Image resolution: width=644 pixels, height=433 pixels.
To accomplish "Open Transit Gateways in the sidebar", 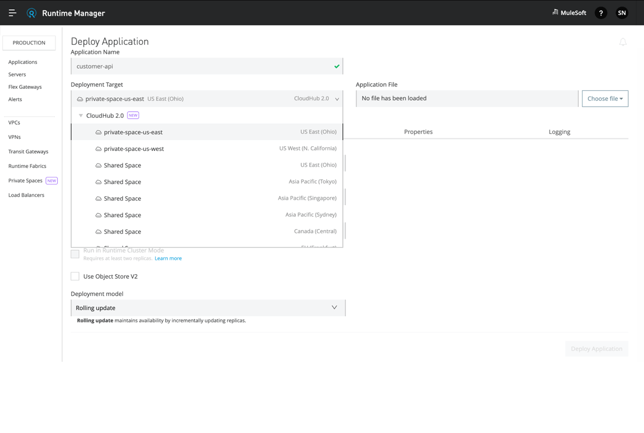I will click(x=28, y=151).
